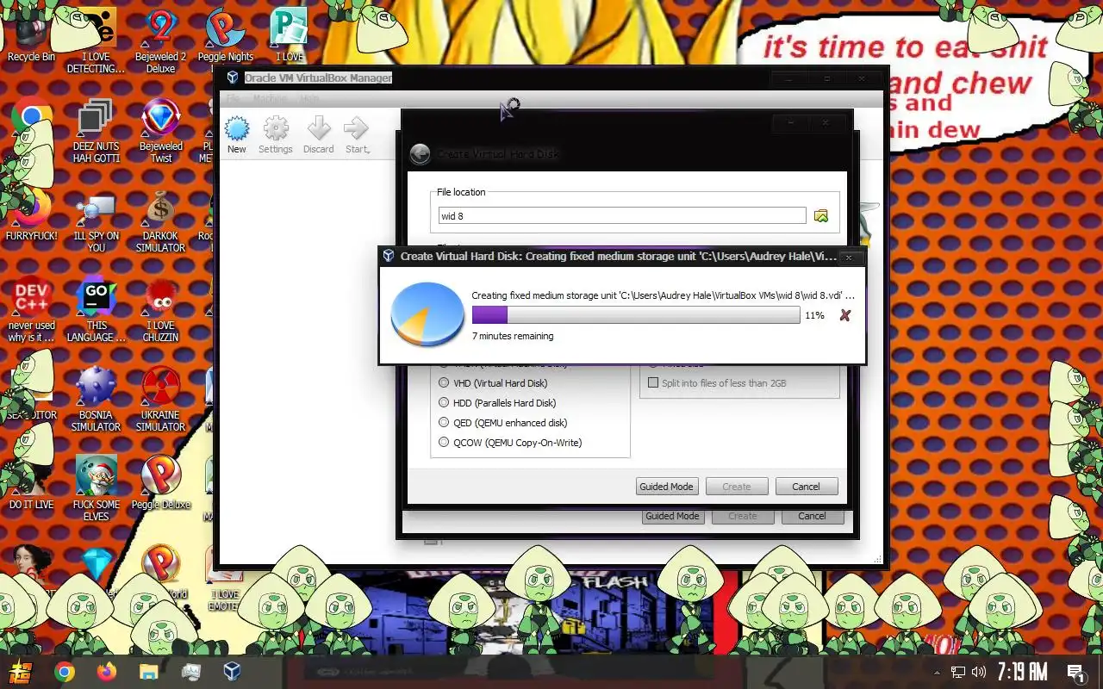The image size is (1103, 689).
Task: Click the volume icon in system tray
Action: click(x=978, y=672)
